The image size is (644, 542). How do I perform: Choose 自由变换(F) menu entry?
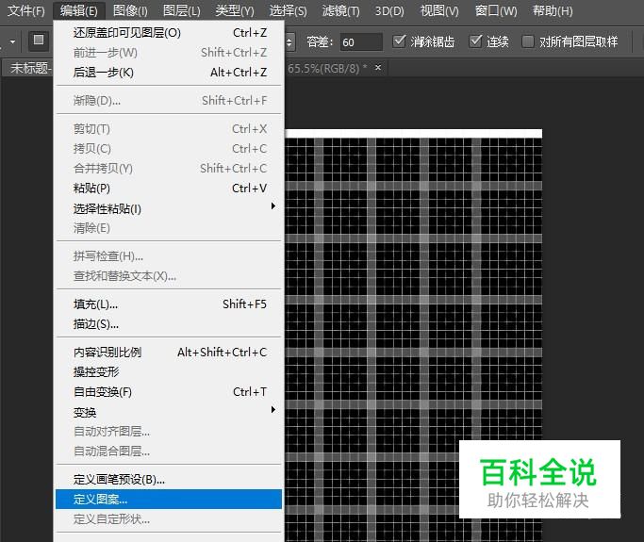point(169,392)
